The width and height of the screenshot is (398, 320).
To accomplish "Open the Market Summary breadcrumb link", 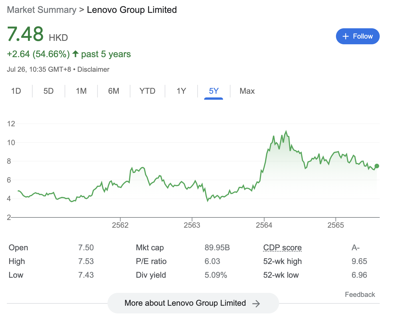I will (x=42, y=10).
